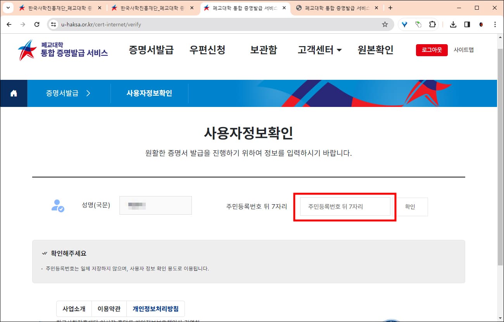Click the red 로그아웃 button
The image size is (504, 322).
[432, 50]
